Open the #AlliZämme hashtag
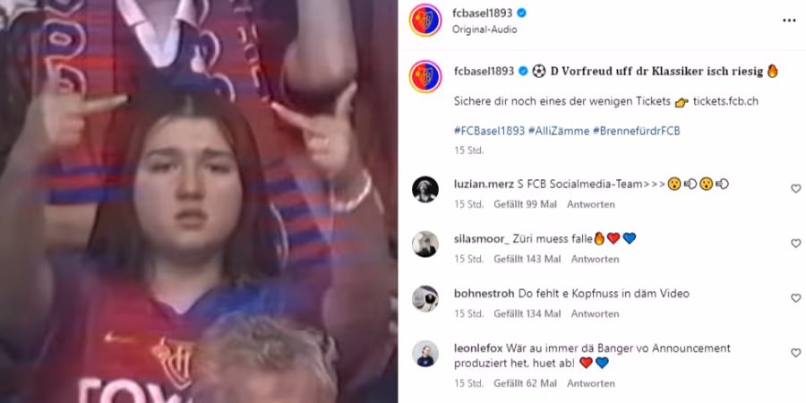This screenshot has width=806, height=403. (559, 131)
